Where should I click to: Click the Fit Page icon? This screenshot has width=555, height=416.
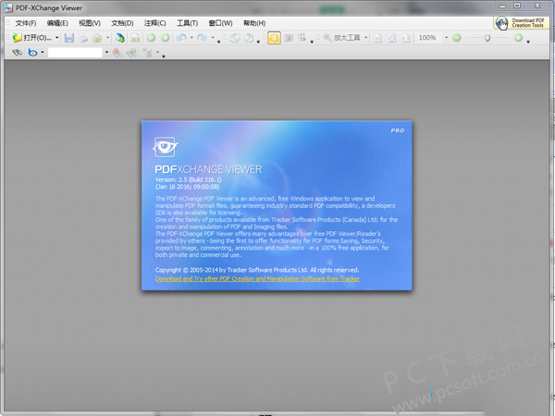point(392,38)
